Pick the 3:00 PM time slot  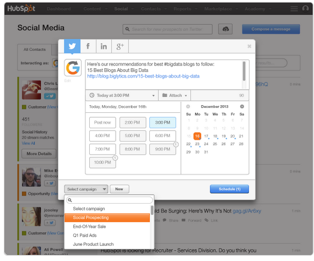click(x=163, y=122)
